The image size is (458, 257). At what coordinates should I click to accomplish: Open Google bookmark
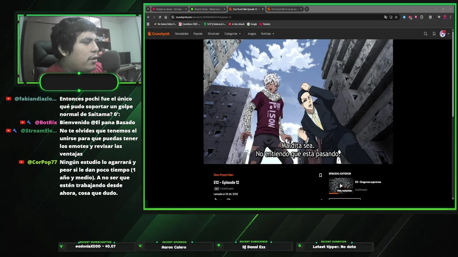click(252, 24)
